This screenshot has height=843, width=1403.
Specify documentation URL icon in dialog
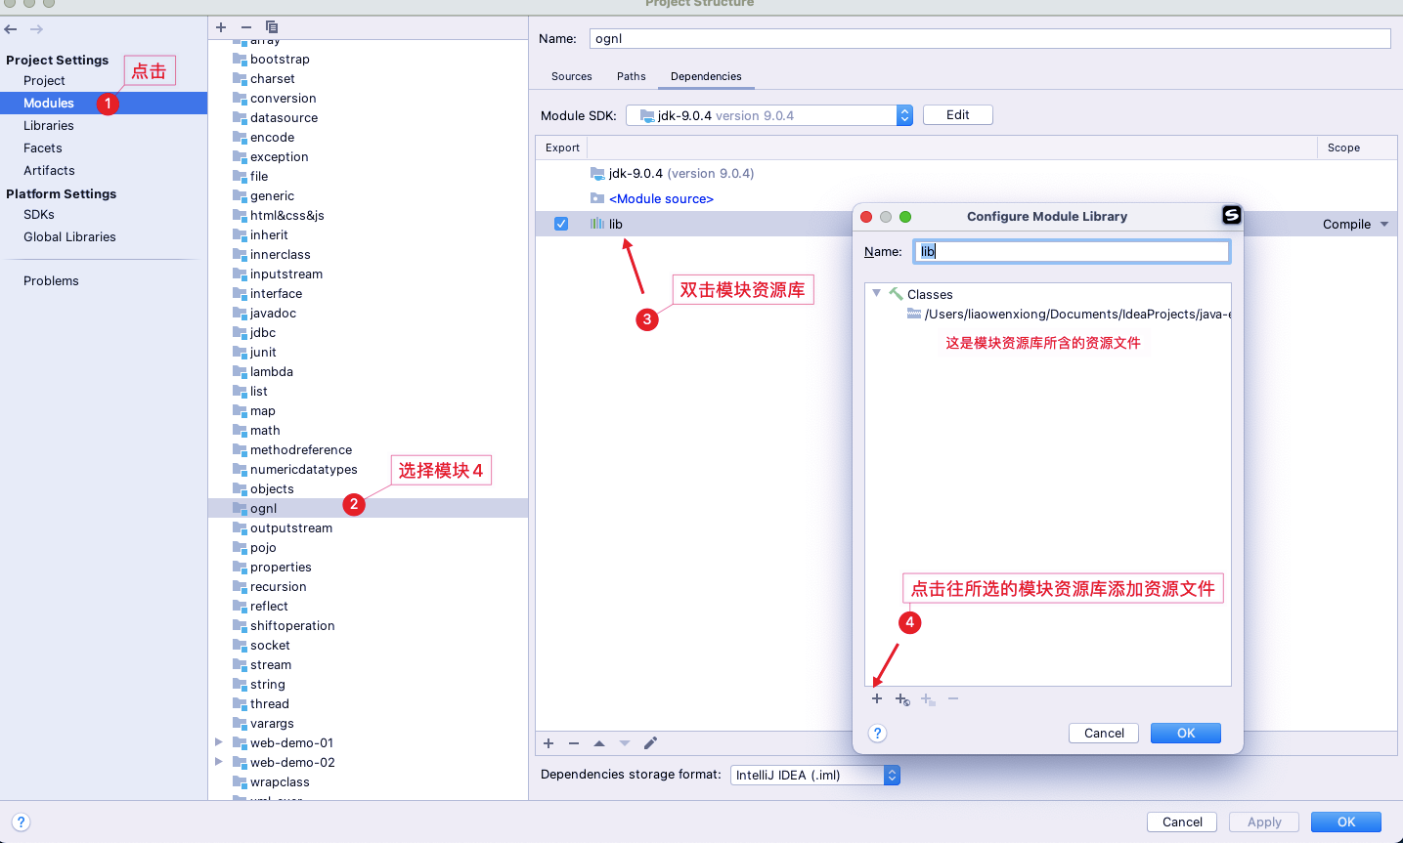[x=902, y=699]
